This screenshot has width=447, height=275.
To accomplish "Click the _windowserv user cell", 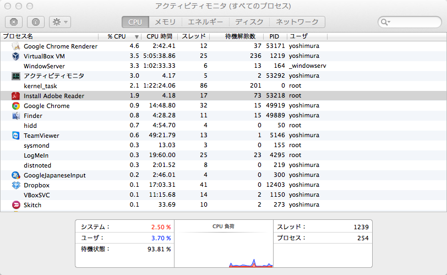I will pyautogui.click(x=307, y=66).
